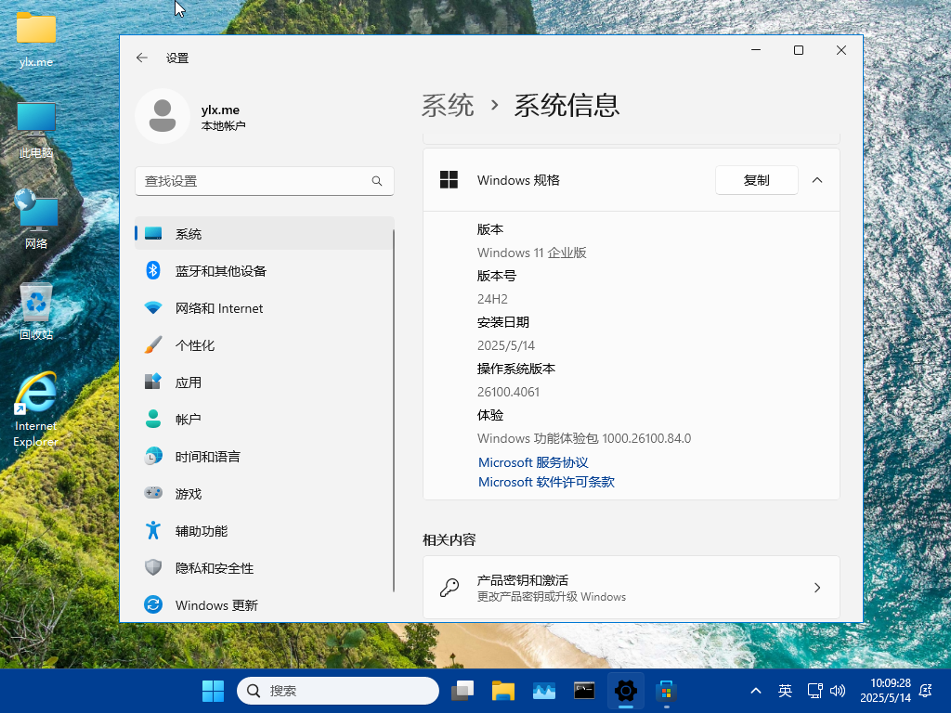Open the Start menu on taskbar
Image resolution: width=951 pixels, height=713 pixels.
pos(213,691)
